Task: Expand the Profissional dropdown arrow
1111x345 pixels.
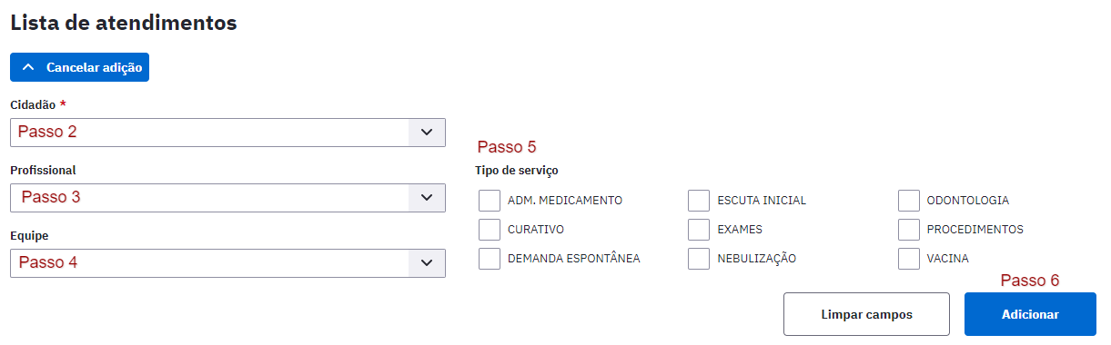Action: coord(427,198)
